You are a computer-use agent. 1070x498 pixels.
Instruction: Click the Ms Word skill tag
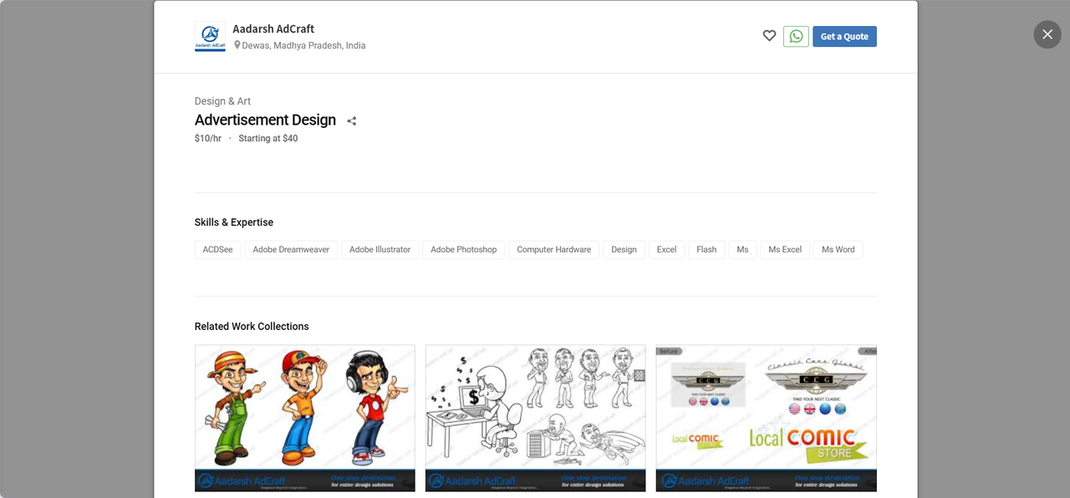coord(838,250)
